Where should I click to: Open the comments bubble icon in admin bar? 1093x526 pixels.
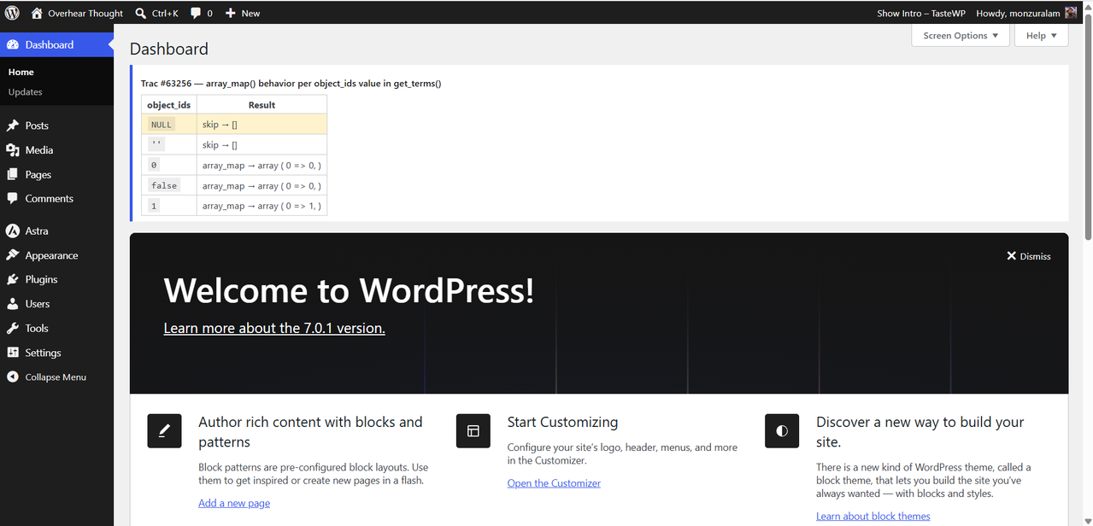[x=196, y=14]
